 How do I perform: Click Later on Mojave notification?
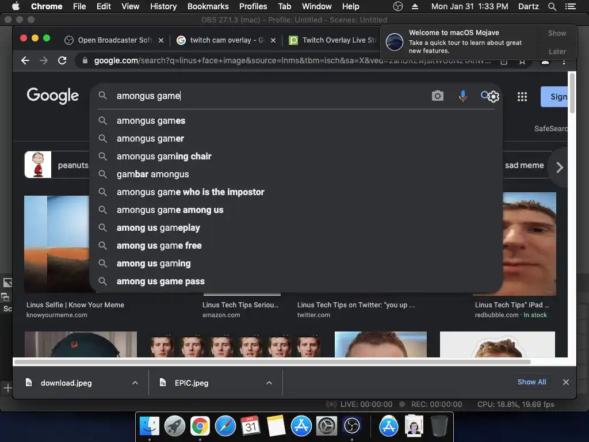tap(557, 51)
